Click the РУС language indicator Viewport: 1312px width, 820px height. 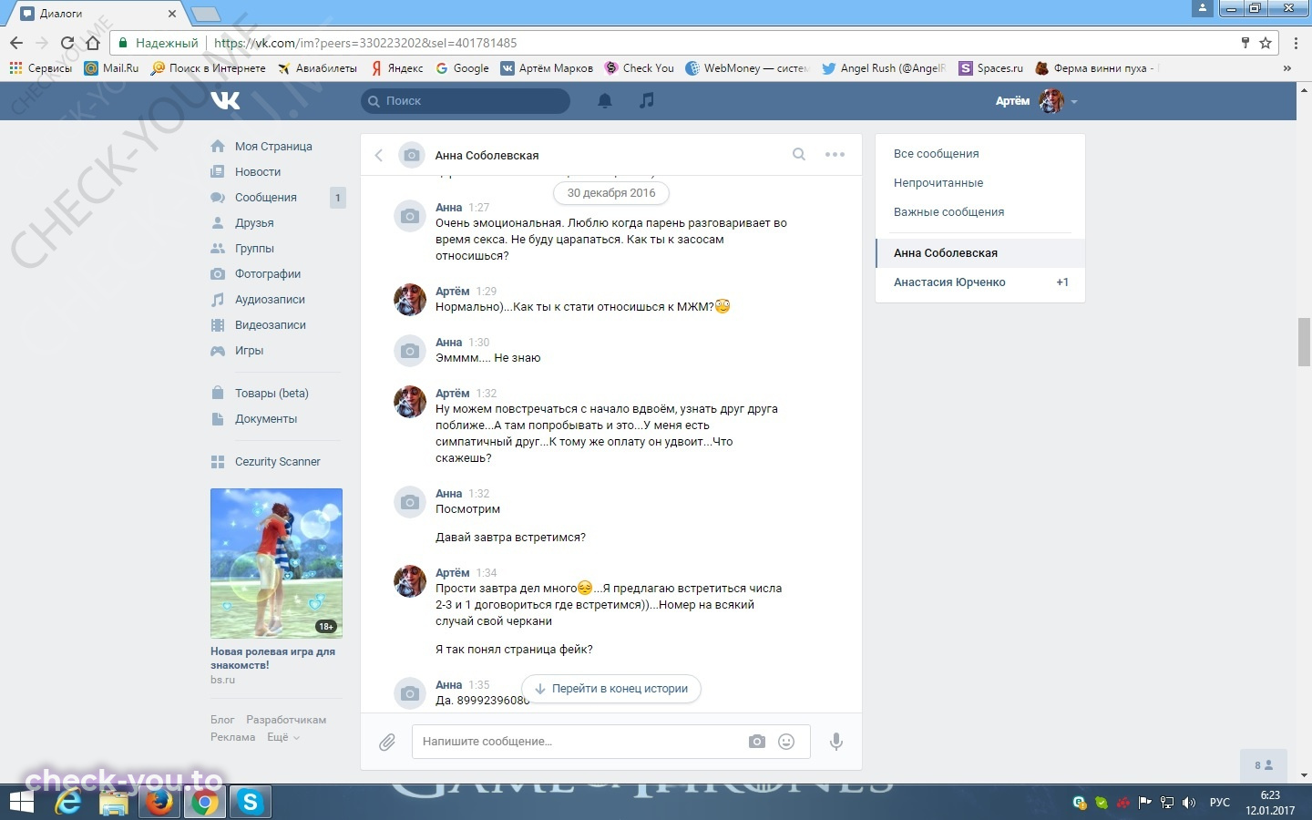[x=1219, y=803]
